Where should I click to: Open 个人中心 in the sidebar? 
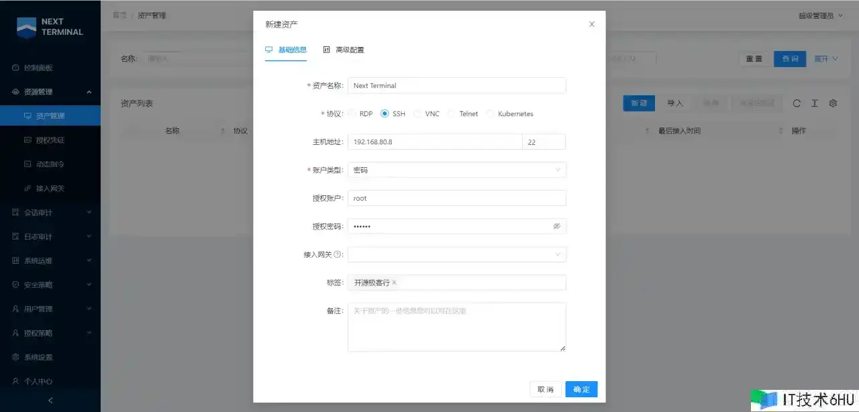38,381
